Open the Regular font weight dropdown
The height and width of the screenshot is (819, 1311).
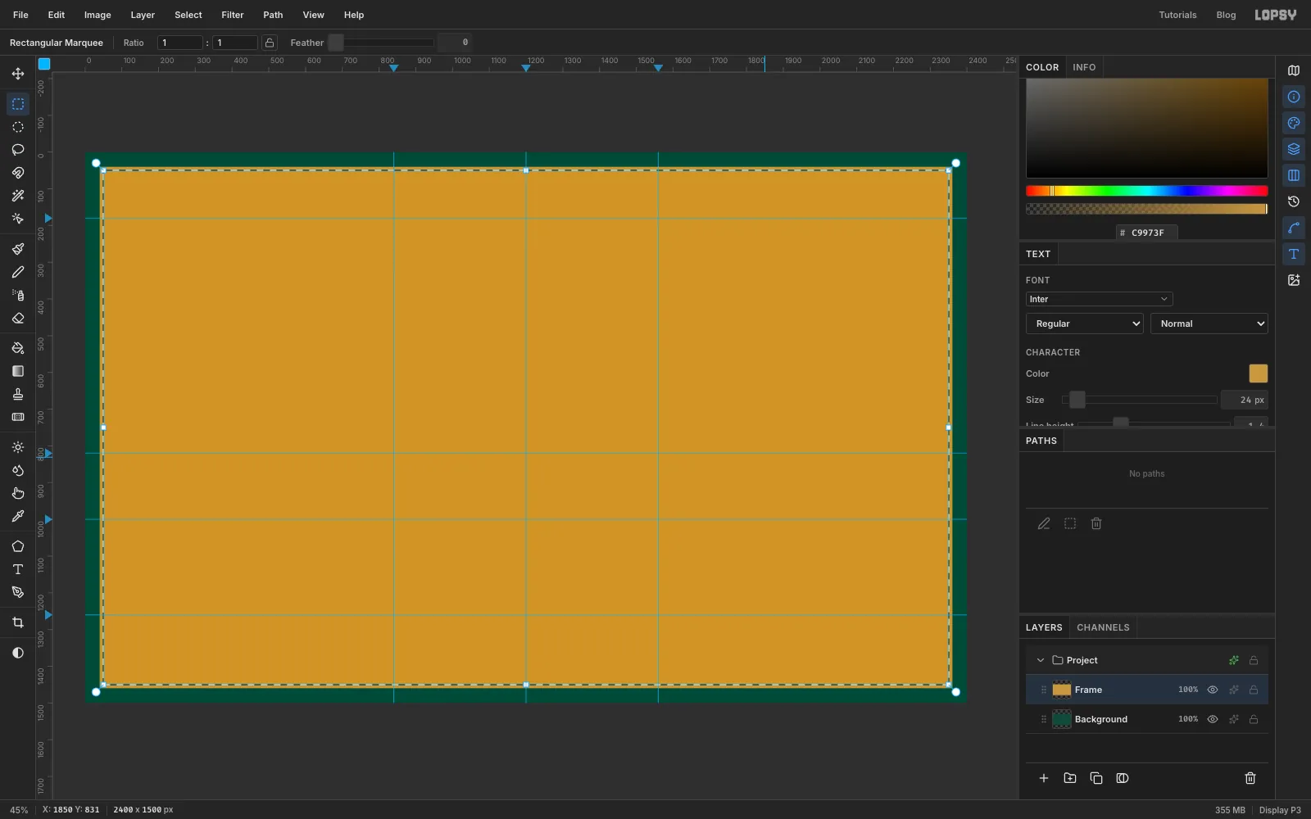(1085, 324)
